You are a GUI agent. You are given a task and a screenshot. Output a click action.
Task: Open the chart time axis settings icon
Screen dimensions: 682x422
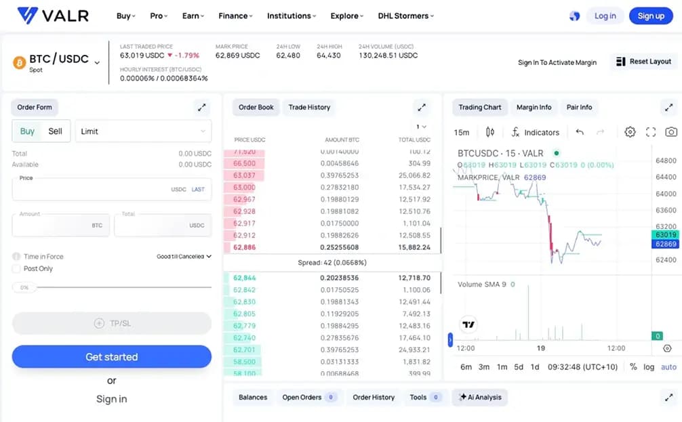click(x=667, y=348)
